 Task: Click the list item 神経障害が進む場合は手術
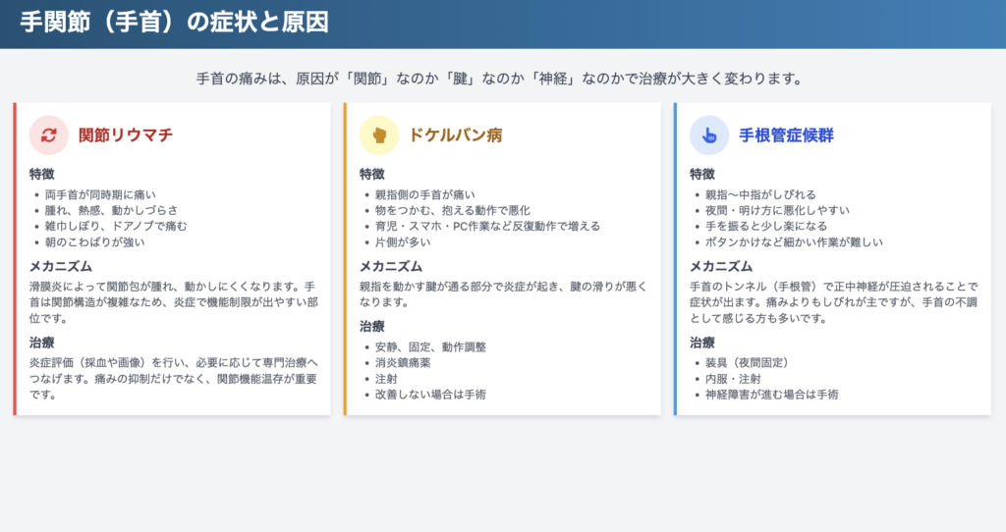coord(772,395)
